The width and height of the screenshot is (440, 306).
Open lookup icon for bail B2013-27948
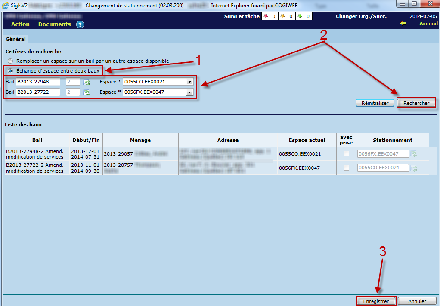87,82
